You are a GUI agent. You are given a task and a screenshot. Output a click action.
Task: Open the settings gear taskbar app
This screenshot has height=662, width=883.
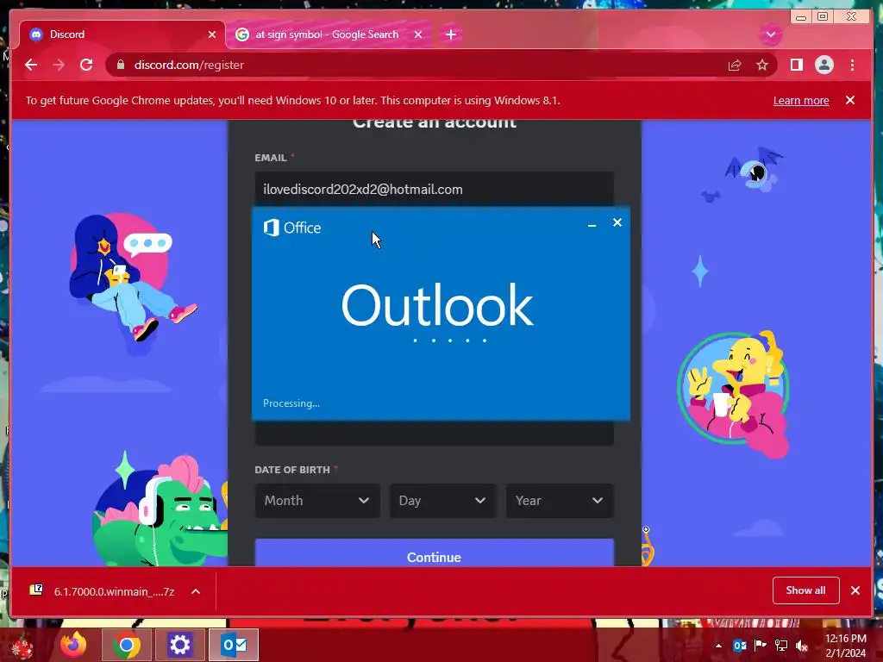(x=179, y=645)
